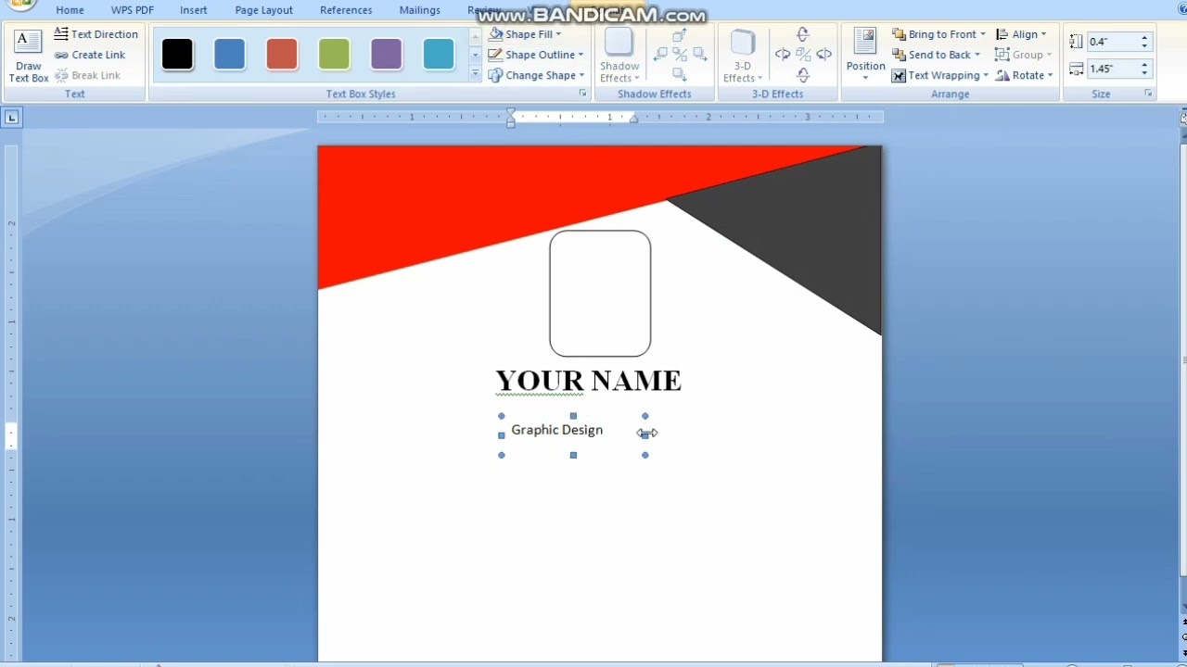Increase the shape height with the up arrow
This screenshot has width=1187, height=667.
1144,38
